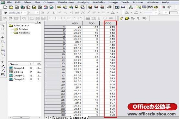Select Folder1 in the project tree
Screen dimensions: 180x119
[x=24, y=33]
